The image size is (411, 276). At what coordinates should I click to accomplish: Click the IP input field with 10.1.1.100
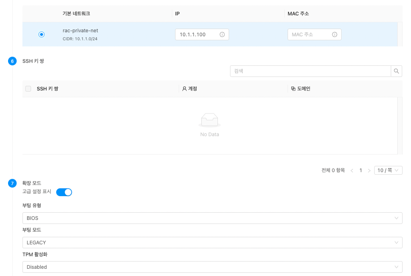coord(197,35)
